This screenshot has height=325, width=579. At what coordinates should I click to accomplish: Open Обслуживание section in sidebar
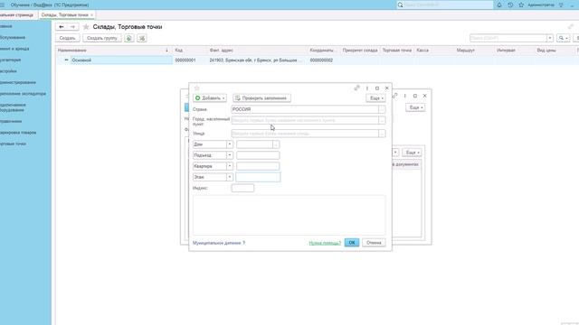(13, 37)
